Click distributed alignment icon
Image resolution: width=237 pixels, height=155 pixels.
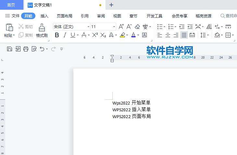(192, 35)
